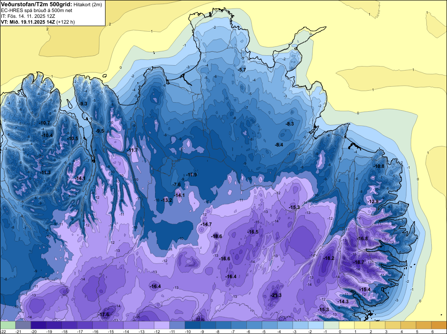Click the -11.3 temperature reading
The image size is (447, 334).
pos(45,172)
